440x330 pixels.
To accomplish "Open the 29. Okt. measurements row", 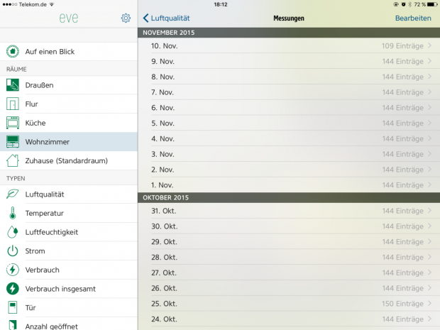I will click(289, 241).
